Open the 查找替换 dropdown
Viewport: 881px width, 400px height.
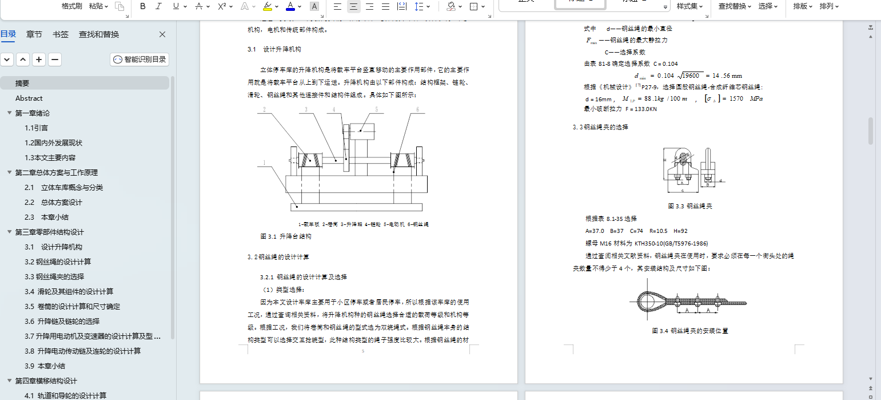click(735, 6)
